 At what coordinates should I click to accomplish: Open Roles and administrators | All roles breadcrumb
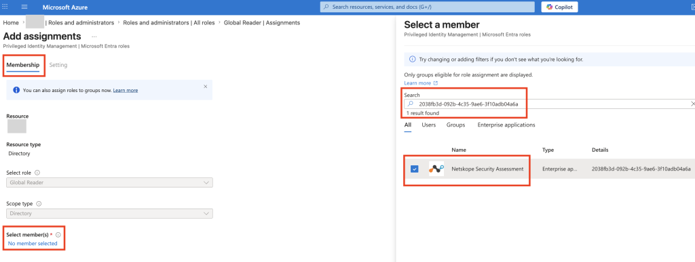tap(169, 22)
